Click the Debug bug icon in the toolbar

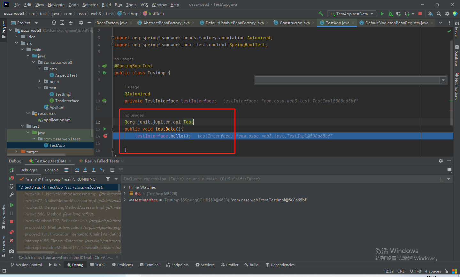(390, 14)
